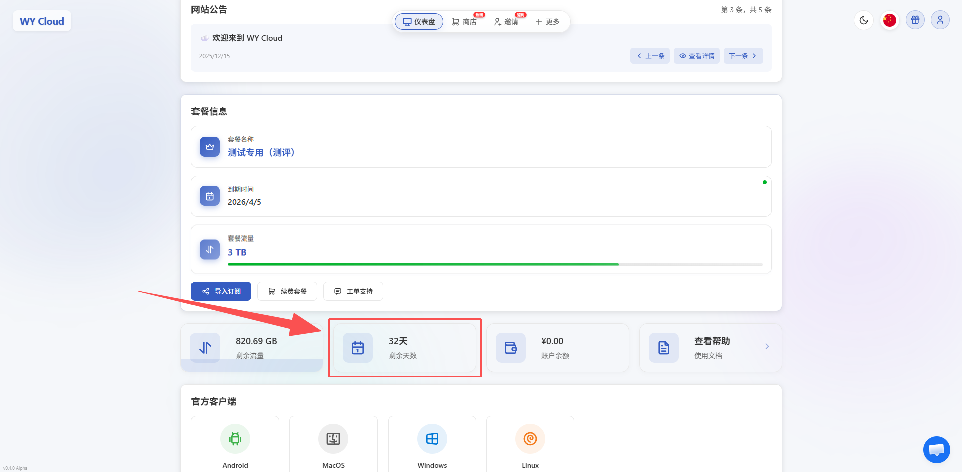Open the live chat bubble icon
Image resolution: width=962 pixels, height=472 pixels.
tap(936, 450)
